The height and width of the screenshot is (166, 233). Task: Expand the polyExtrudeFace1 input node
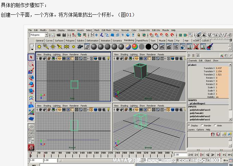(200, 119)
